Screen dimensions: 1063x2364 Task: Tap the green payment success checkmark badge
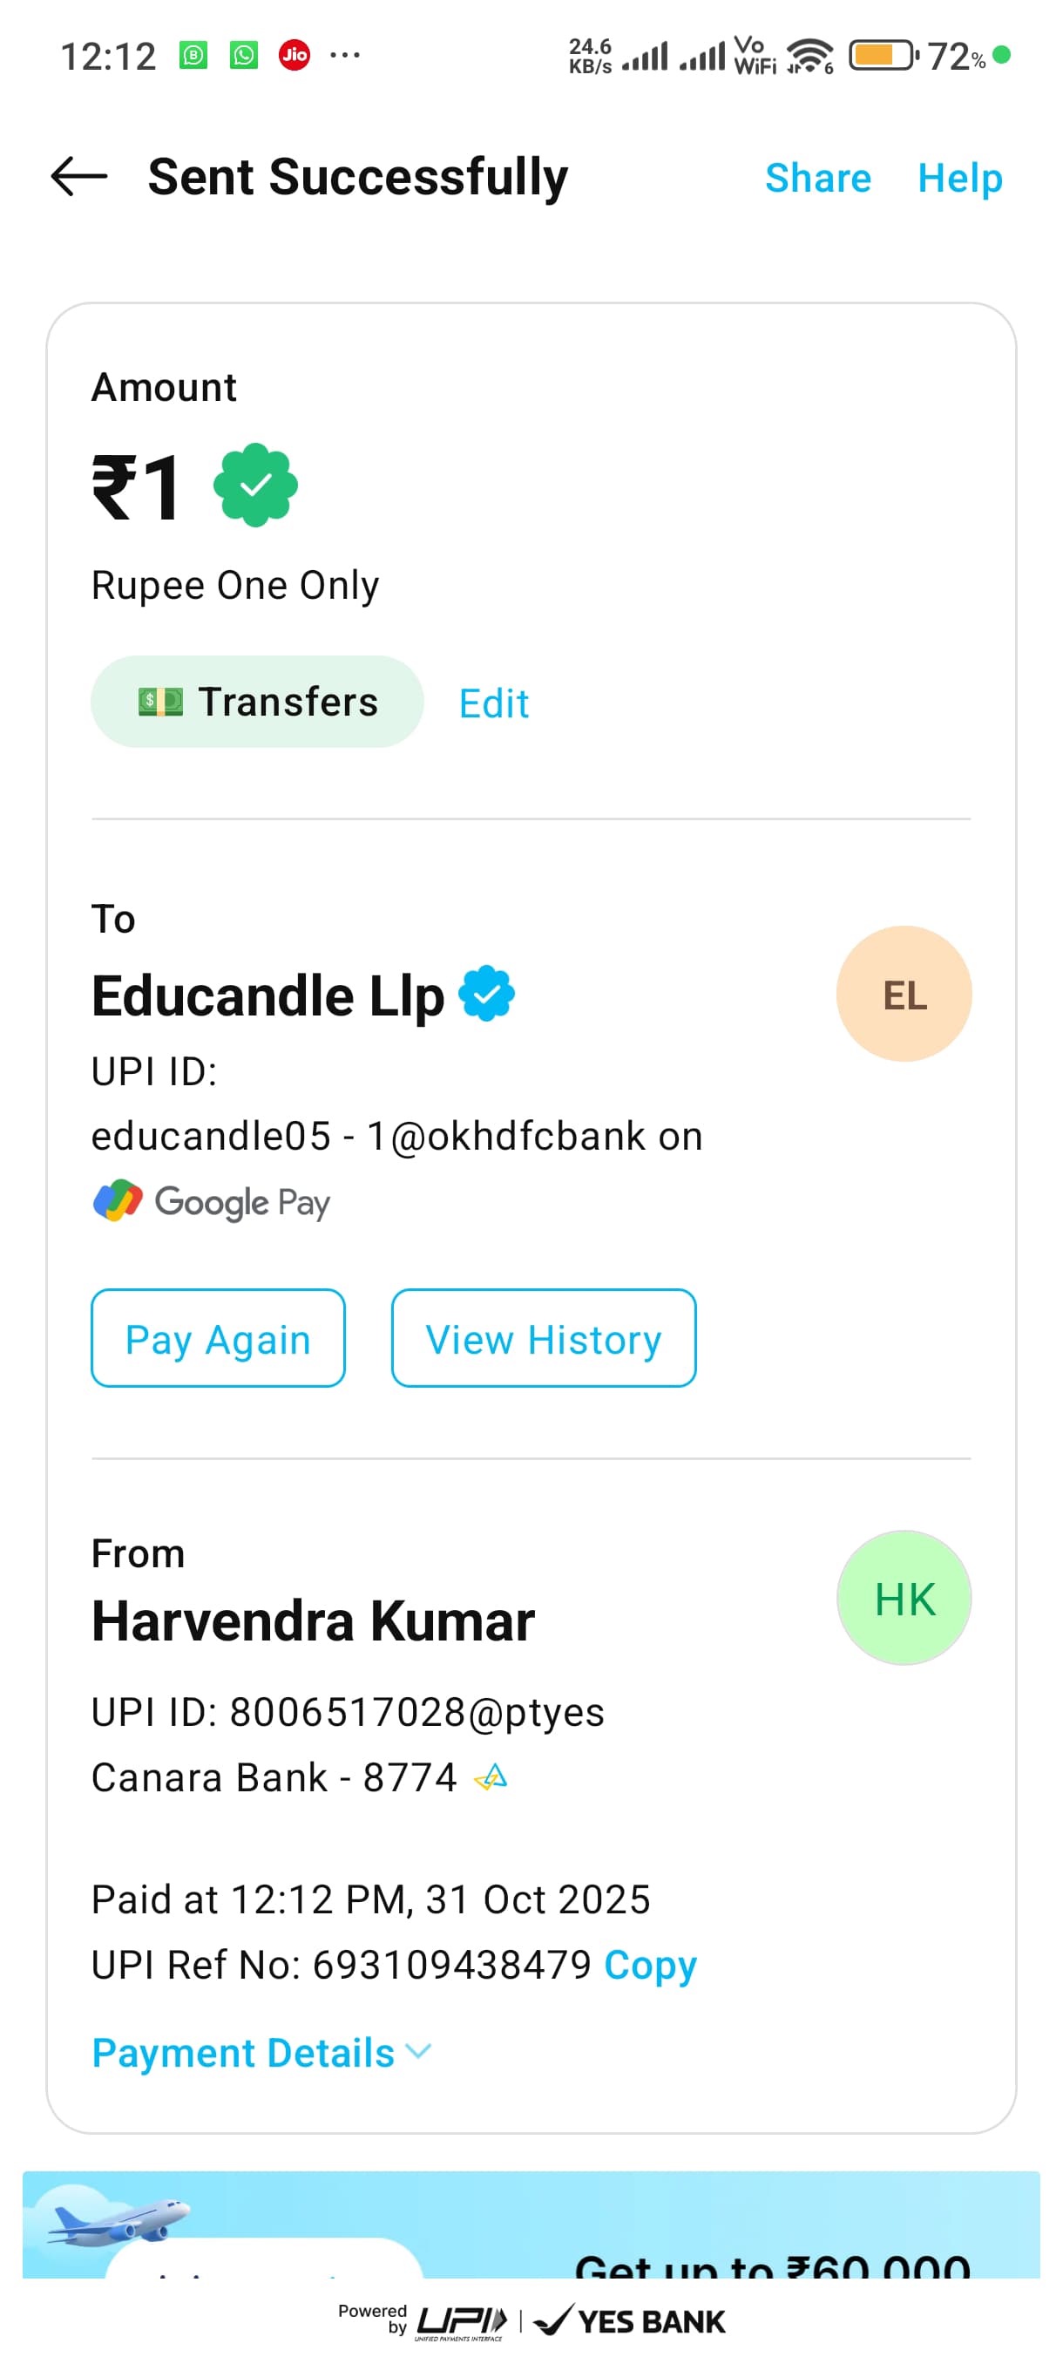[x=255, y=486]
